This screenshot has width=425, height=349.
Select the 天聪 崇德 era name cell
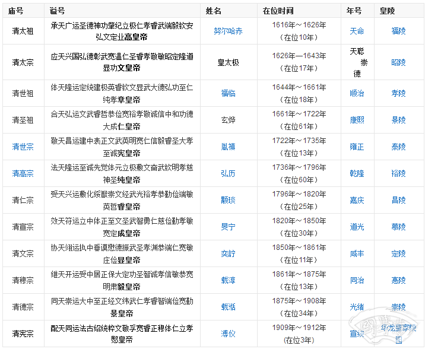point(358,62)
